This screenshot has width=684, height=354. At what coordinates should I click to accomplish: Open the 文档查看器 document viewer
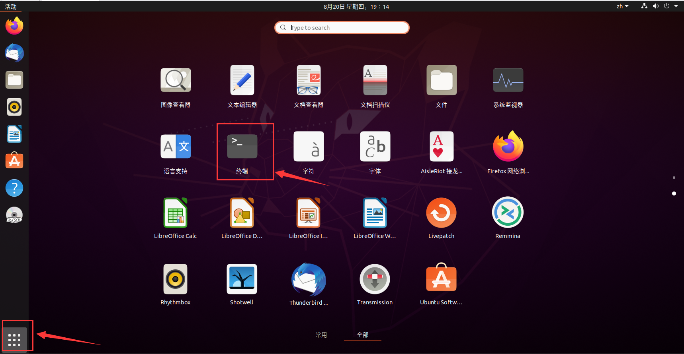[309, 80]
